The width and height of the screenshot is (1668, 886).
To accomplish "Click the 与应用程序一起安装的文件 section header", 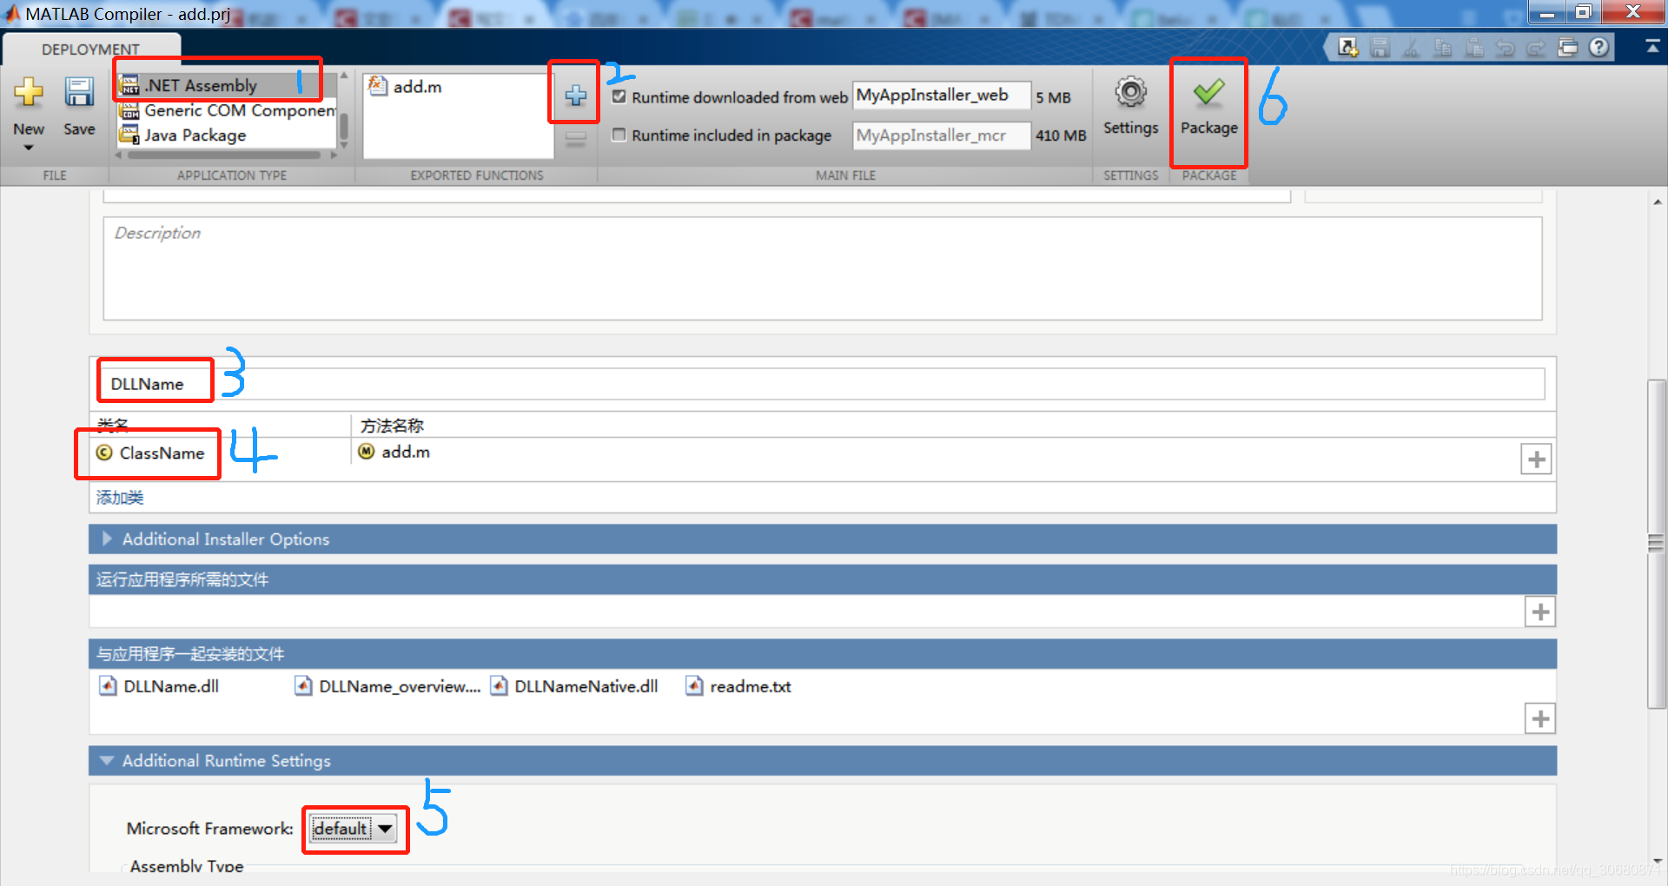I will coord(822,654).
